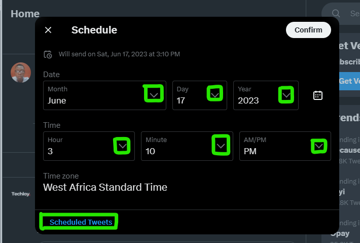Close the Schedule dialog with X
The height and width of the screenshot is (243, 360).
48,30
